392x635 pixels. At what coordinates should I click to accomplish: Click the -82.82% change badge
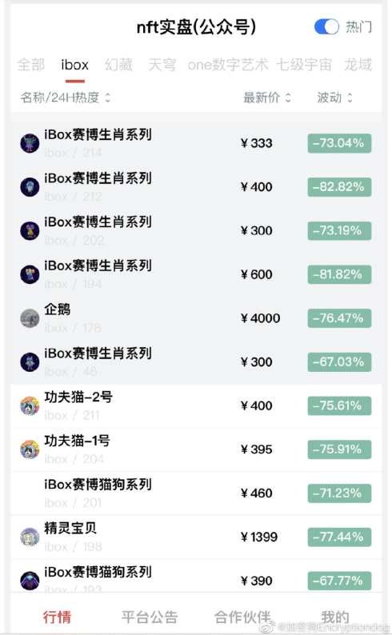click(339, 187)
